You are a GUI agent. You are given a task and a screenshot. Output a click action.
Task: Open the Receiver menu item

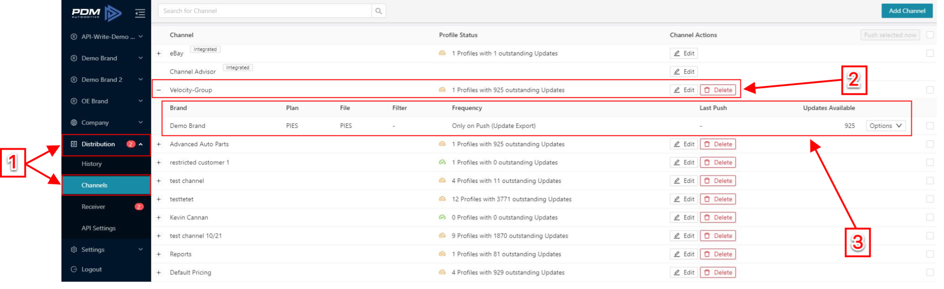click(x=107, y=206)
